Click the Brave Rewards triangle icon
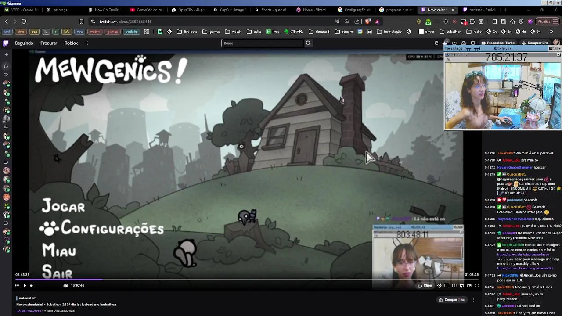 pos(377,21)
